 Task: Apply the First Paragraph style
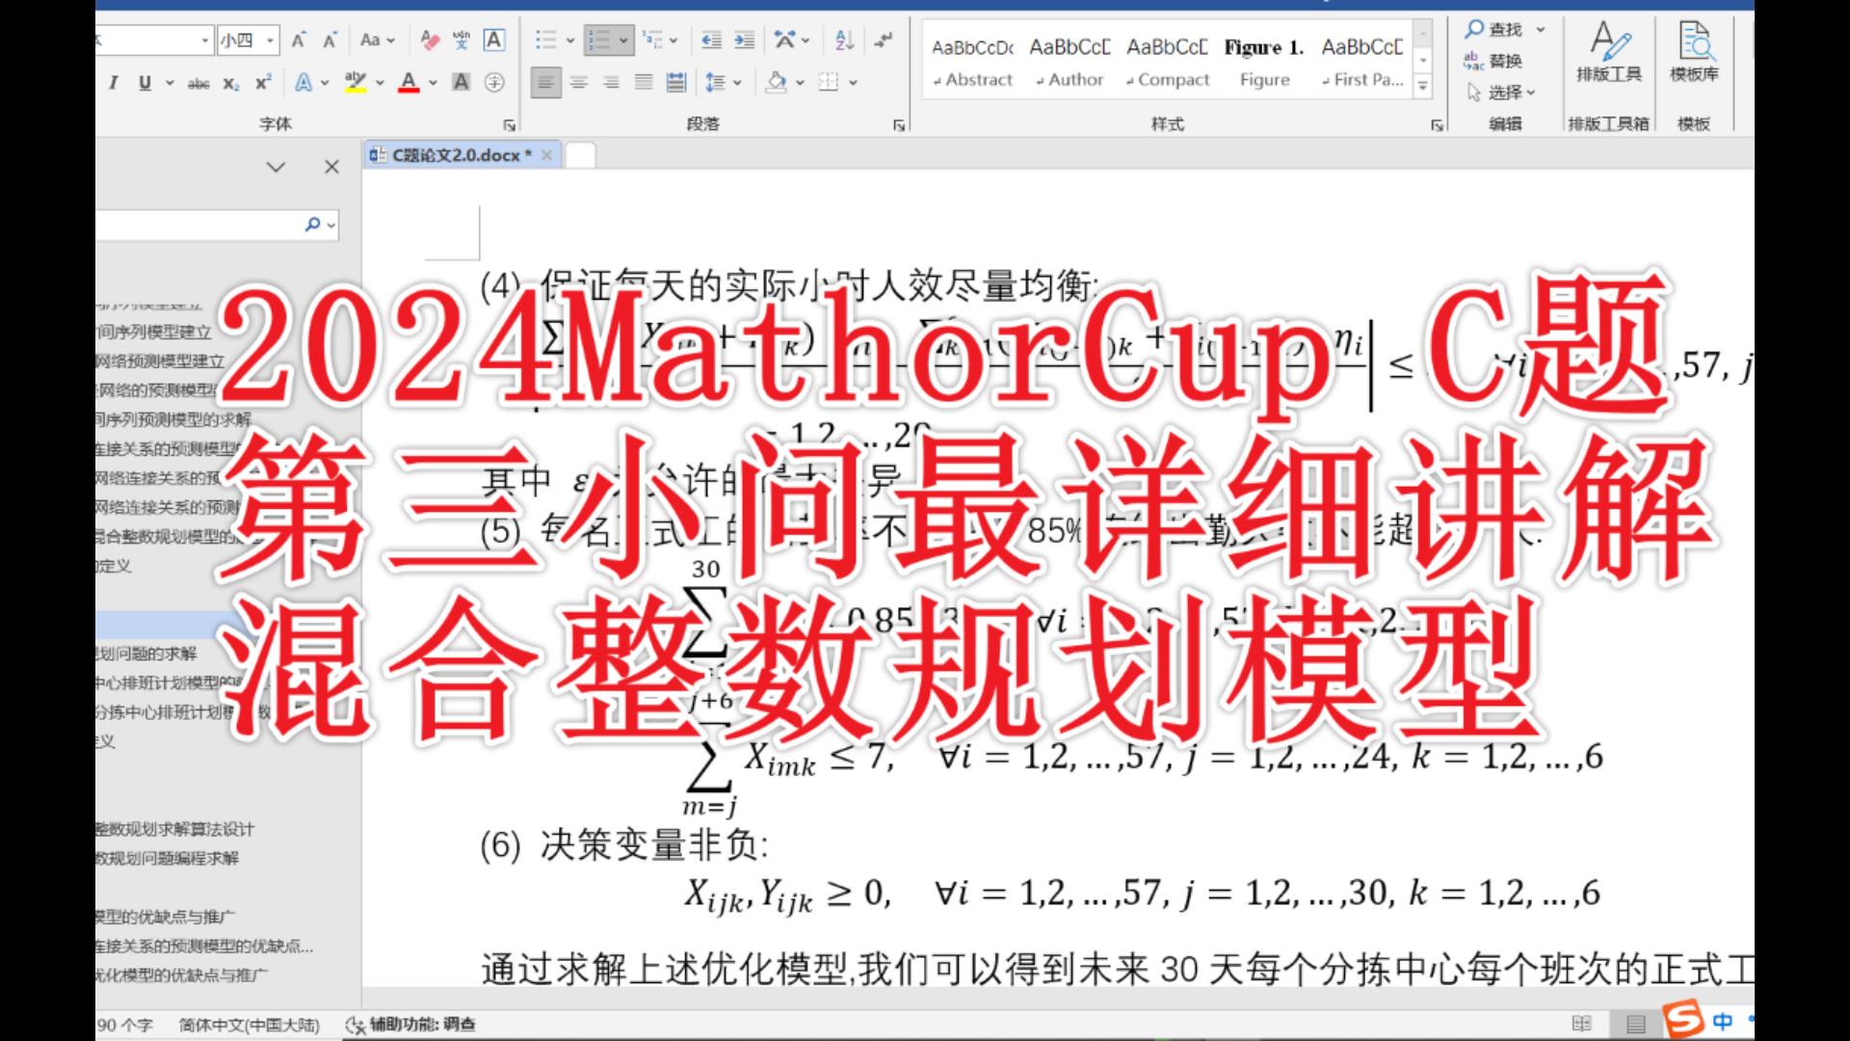tap(1362, 63)
